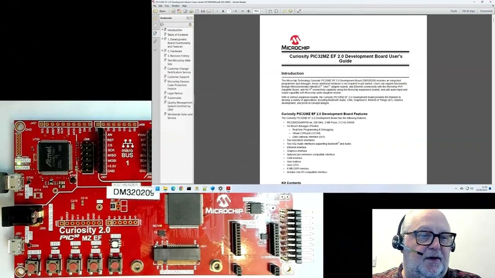Click the Attachments paperclip sidebar icon
The image size is (495, 278).
(x=155, y=41)
